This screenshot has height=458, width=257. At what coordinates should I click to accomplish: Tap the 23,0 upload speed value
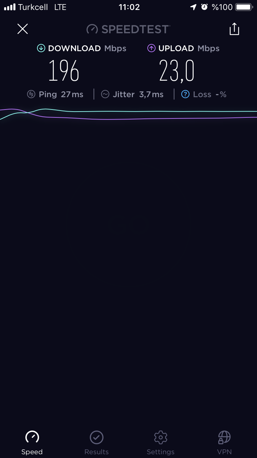(x=177, y=71)
